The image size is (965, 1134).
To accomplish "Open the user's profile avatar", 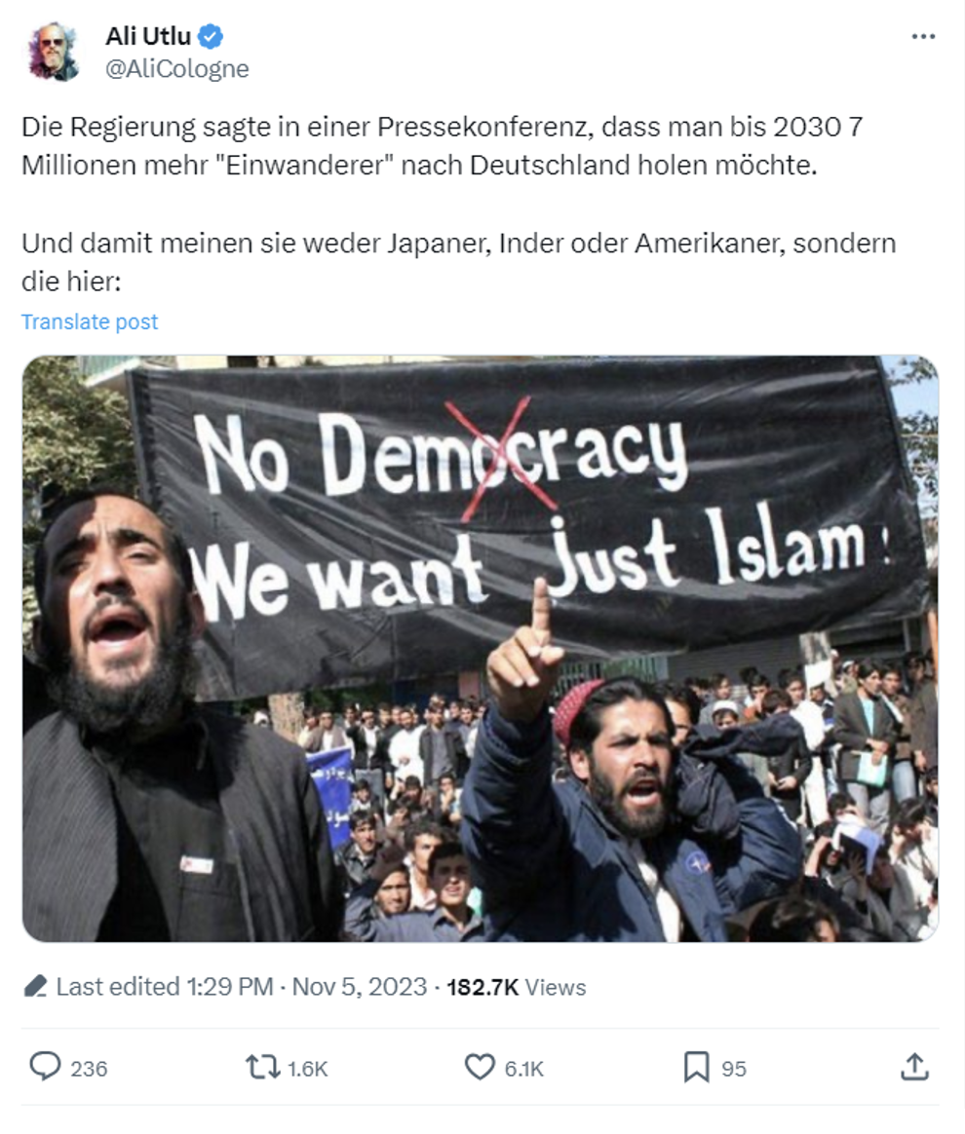I will 53,52.
